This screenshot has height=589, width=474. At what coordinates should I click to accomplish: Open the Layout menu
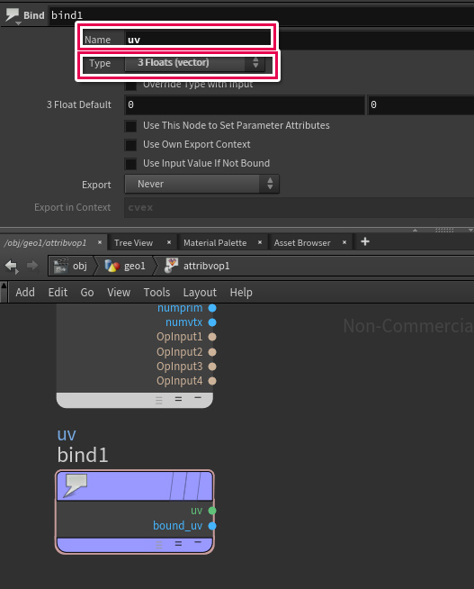[200, 292]
